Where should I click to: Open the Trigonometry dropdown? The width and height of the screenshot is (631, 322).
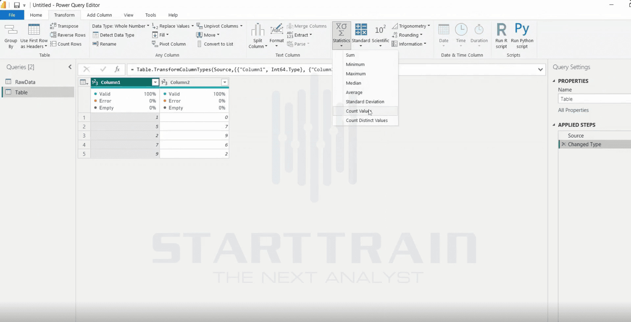[x=411, y=26]
